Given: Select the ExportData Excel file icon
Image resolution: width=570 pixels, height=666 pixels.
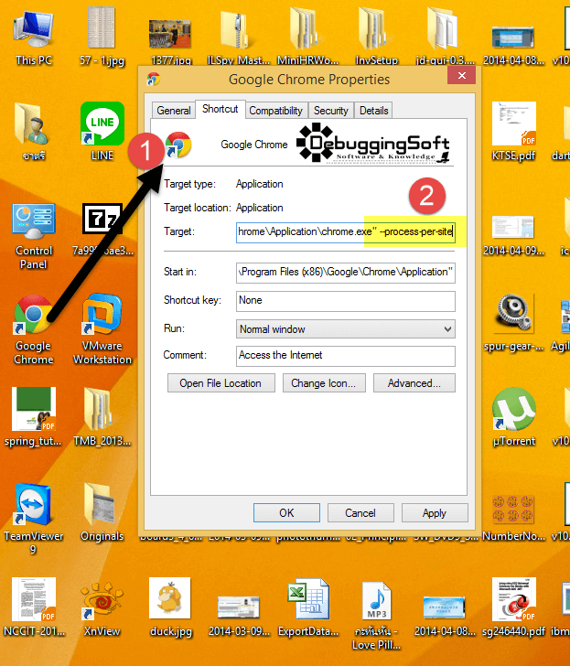Looking at the screenshot, I should point(307,599).
